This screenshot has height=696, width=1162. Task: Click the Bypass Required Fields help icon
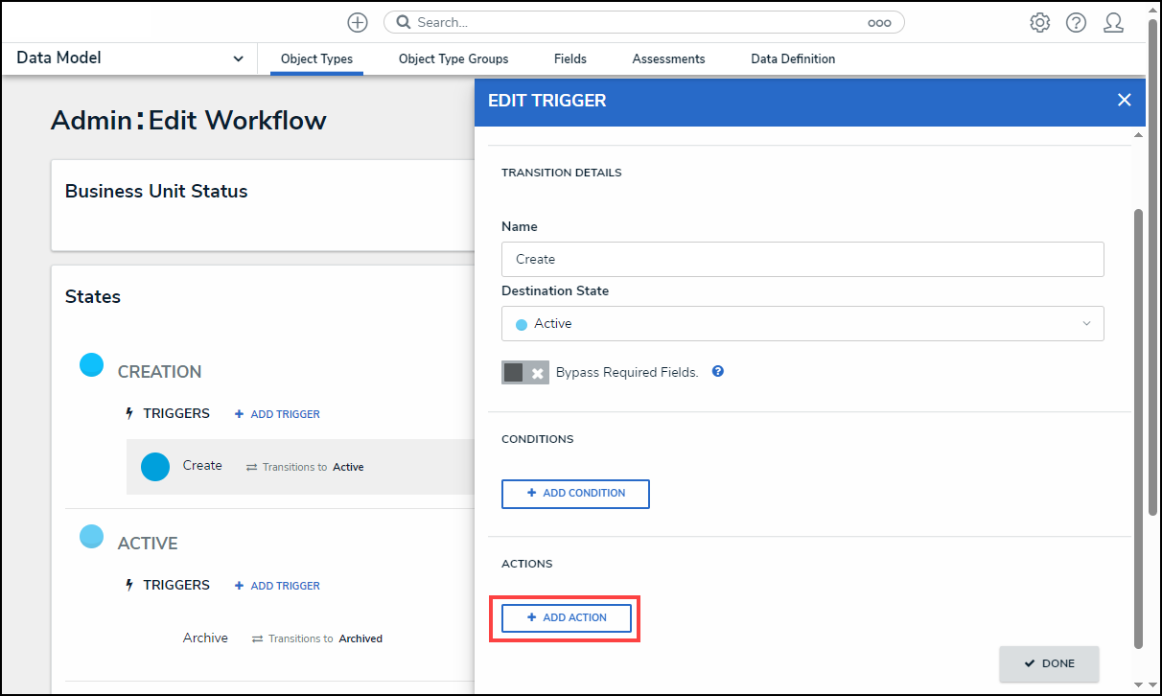point(717,371)
